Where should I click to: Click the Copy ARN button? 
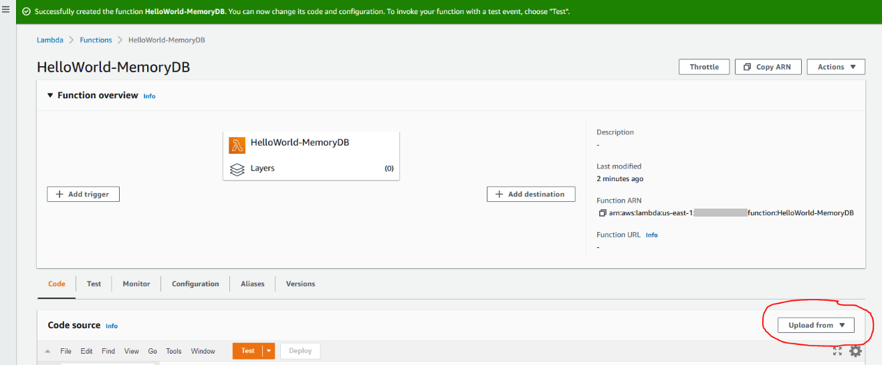pyautogui.click(x=768, y=67)
